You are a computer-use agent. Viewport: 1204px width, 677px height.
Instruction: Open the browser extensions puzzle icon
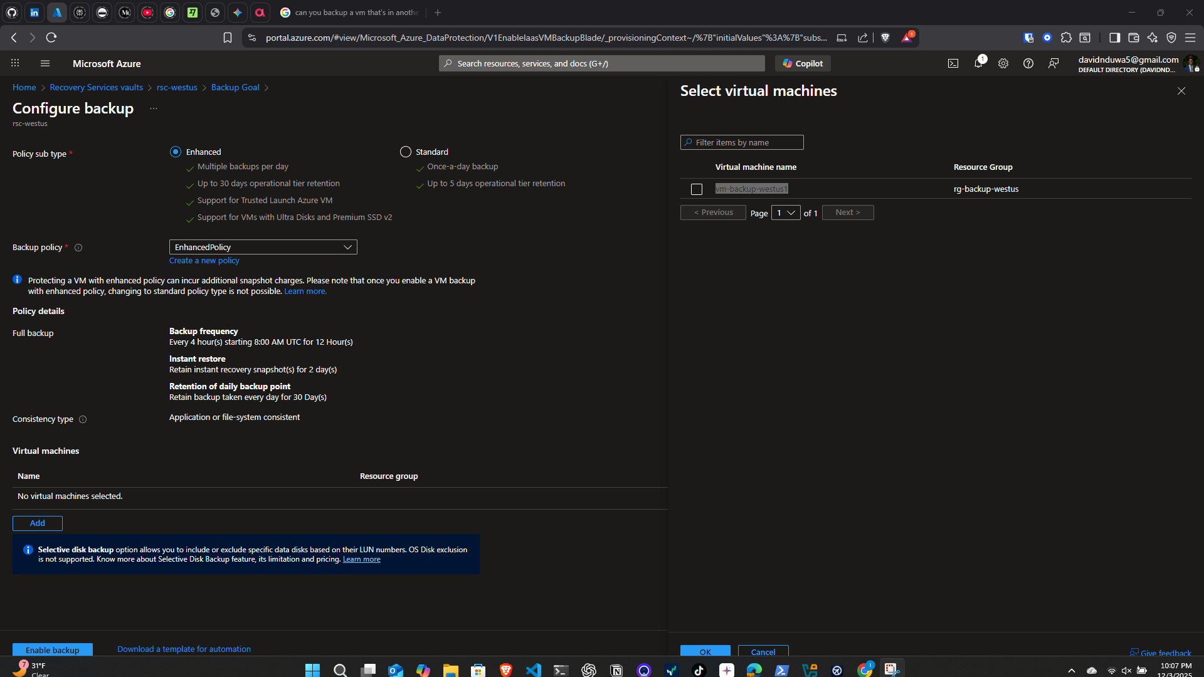point(1066,38)
